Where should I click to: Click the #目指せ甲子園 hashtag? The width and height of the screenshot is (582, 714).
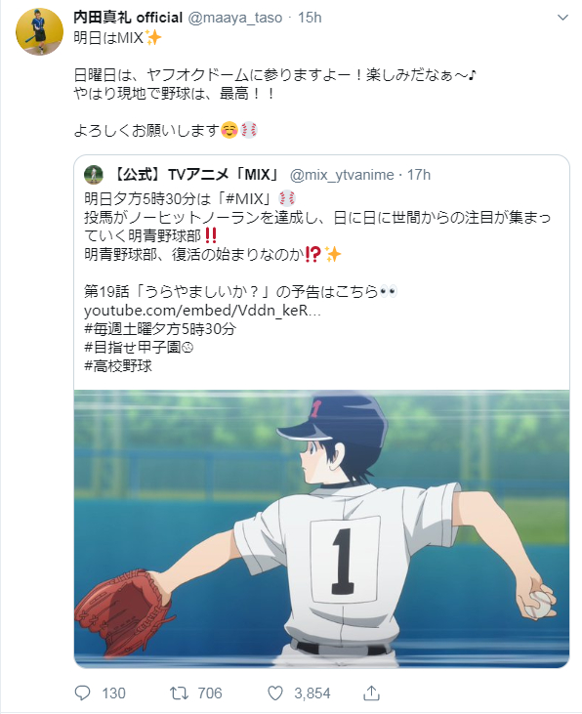(139, 348)
